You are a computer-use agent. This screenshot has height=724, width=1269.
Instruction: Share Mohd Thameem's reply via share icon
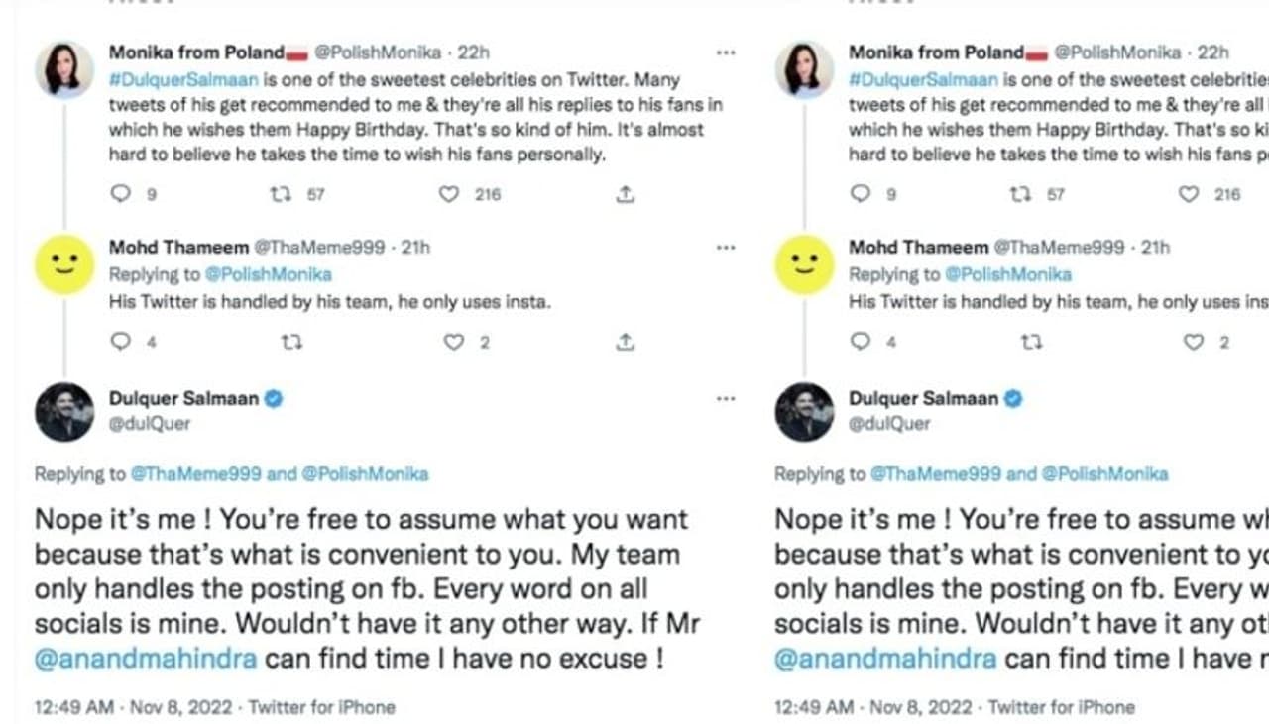coord(625,342)
